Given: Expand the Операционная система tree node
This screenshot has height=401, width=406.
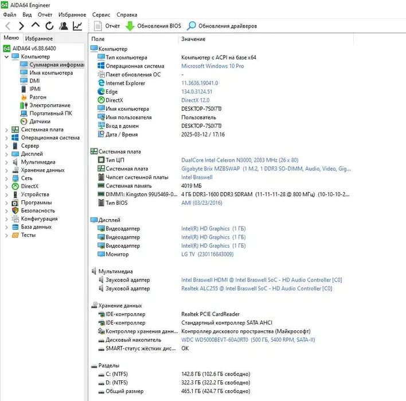Looking at the screenshot, I should click(x=6, y=138).
